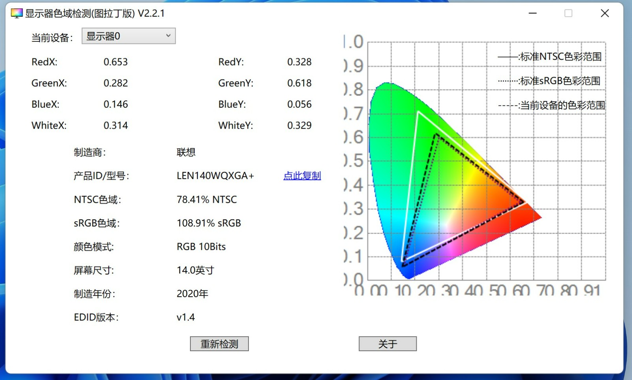Screen dimensions: 632x380
Task: Click the 108.91% sRGB gamut value
Action: (x=209, y=223)
